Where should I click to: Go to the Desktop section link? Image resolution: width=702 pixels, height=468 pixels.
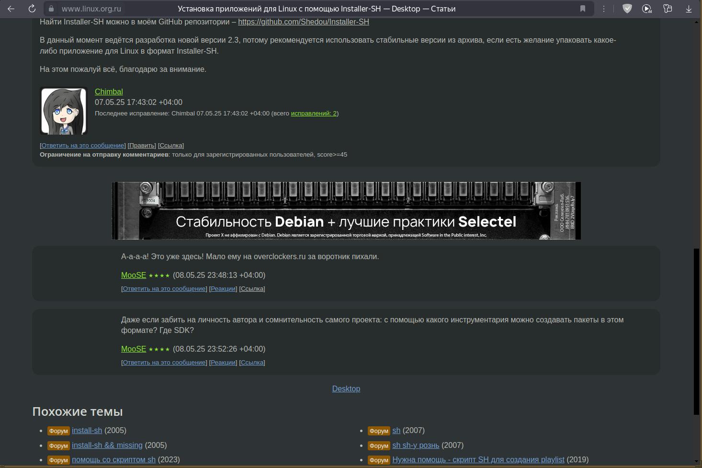coord(346,388)
